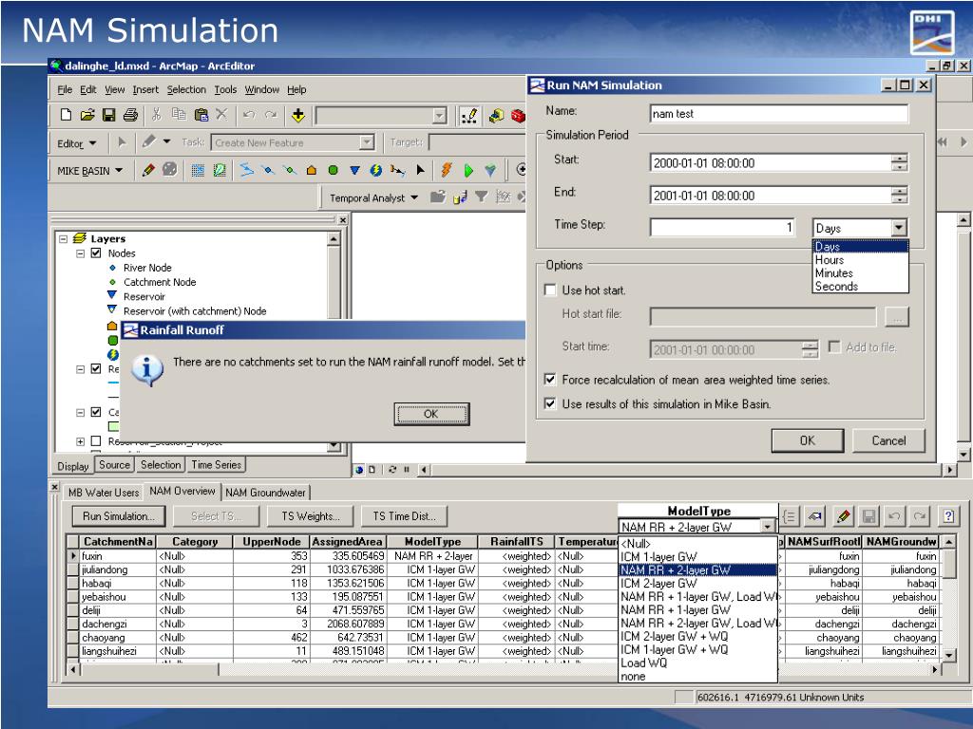Image resolution: width=973 pixels, height=729 pixels.
Task: Collapse the Nodes layer group
Action: [80, 253]
